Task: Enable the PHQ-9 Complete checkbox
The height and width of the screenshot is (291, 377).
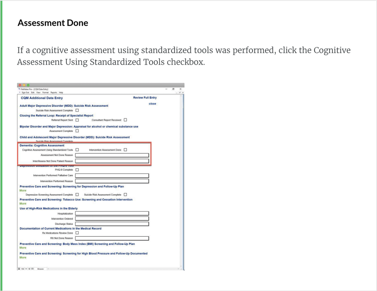Action: tap(77, 170)
